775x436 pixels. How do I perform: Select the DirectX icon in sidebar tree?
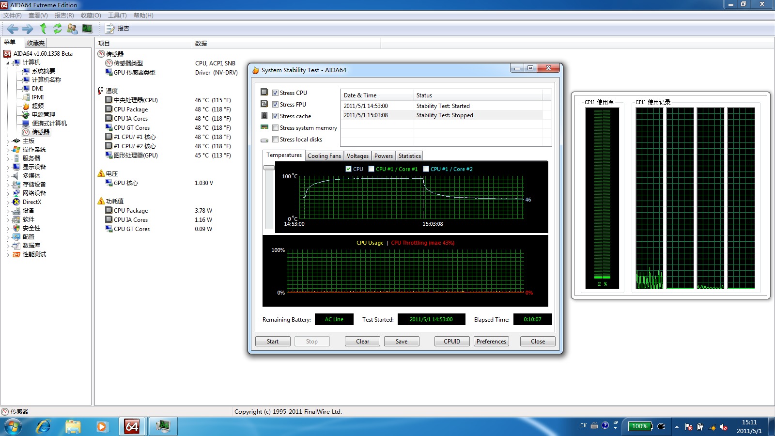coord(16,202)
